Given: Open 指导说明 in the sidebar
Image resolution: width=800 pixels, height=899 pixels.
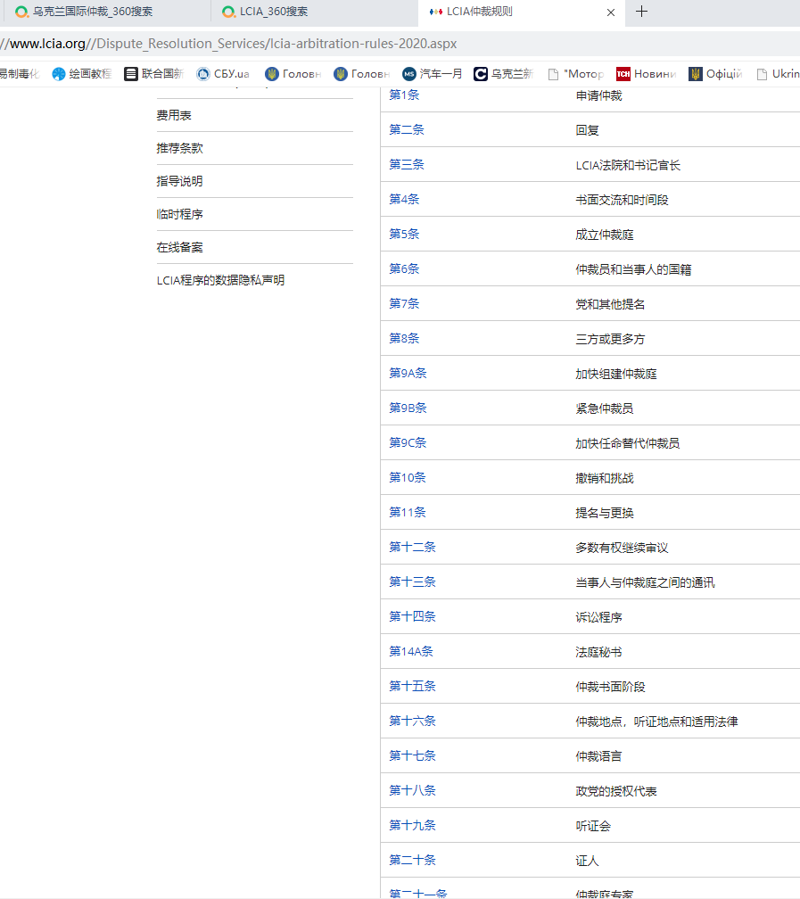Looking at the screenshot, I should pos(179,181).
